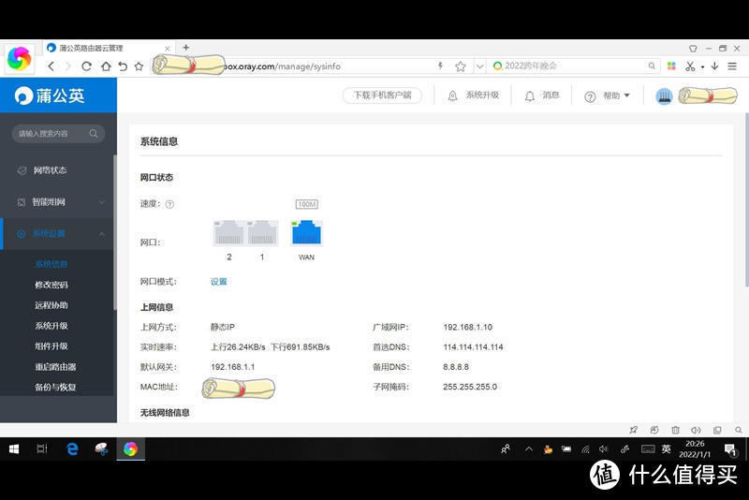Click the status bar speaker icon
Image resolution: width=749 pixels, height=500 pixels.
[696, 430]
